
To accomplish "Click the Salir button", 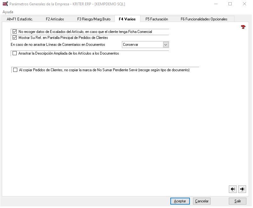I will (238, 201).
